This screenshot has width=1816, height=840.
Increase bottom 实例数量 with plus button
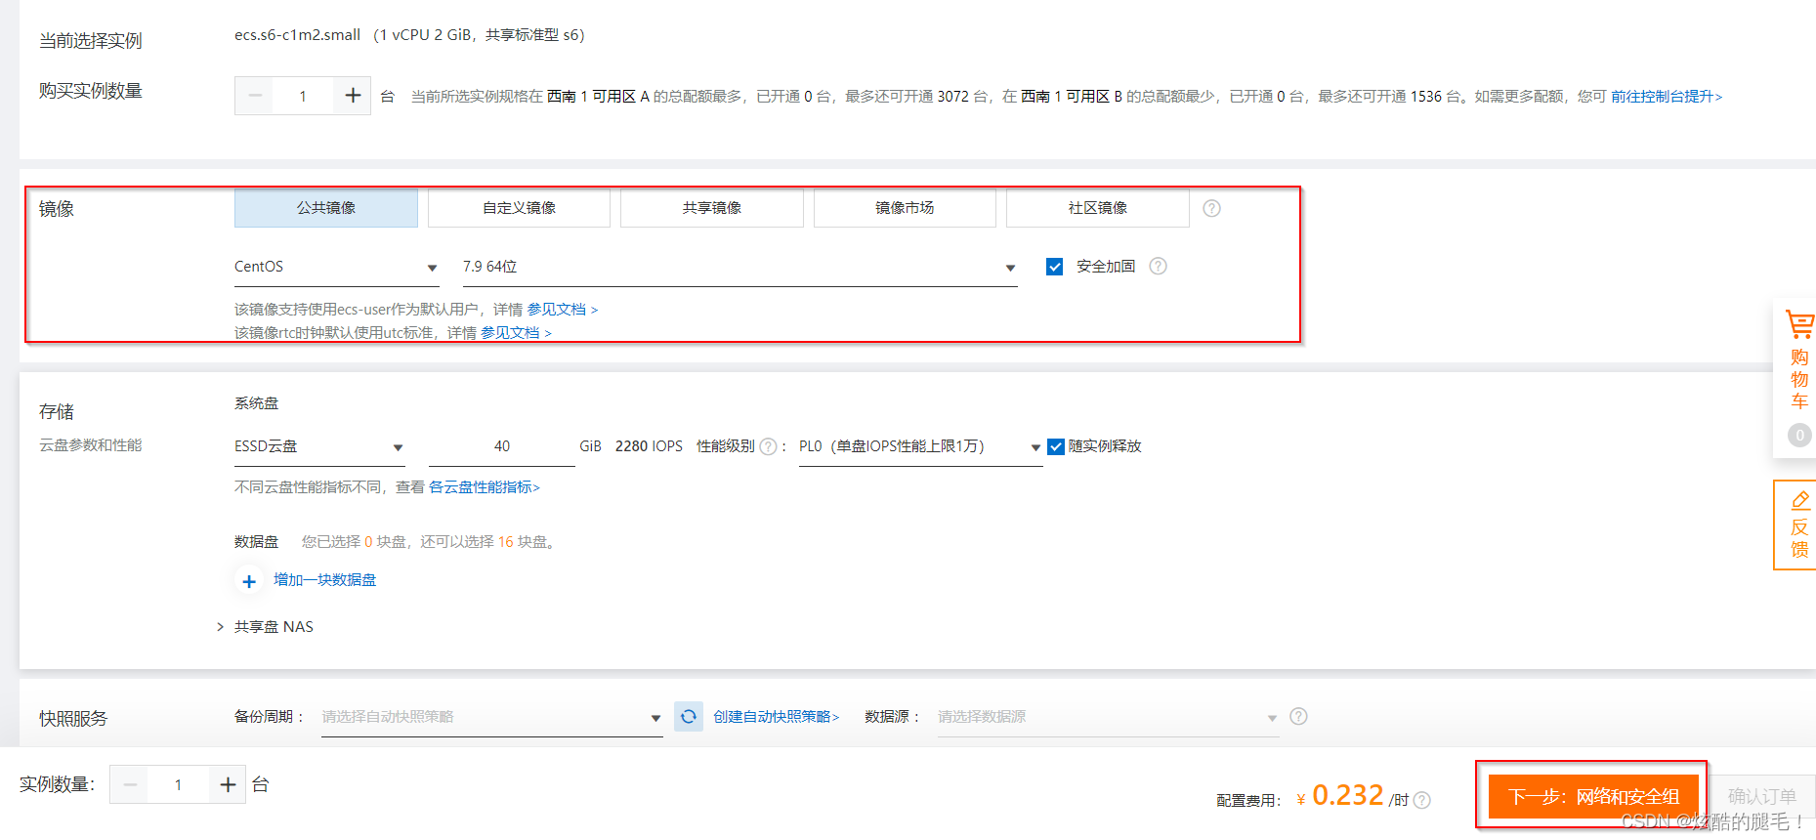(228, 784)
